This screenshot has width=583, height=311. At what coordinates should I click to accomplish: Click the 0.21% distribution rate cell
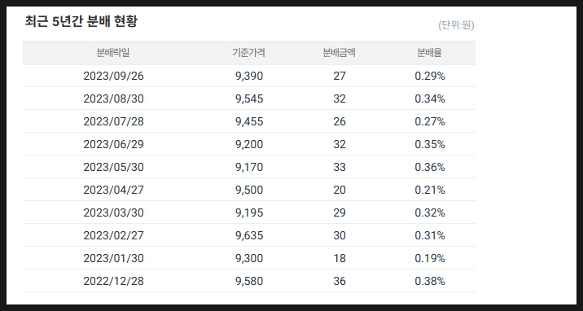[x=430, y=190]
